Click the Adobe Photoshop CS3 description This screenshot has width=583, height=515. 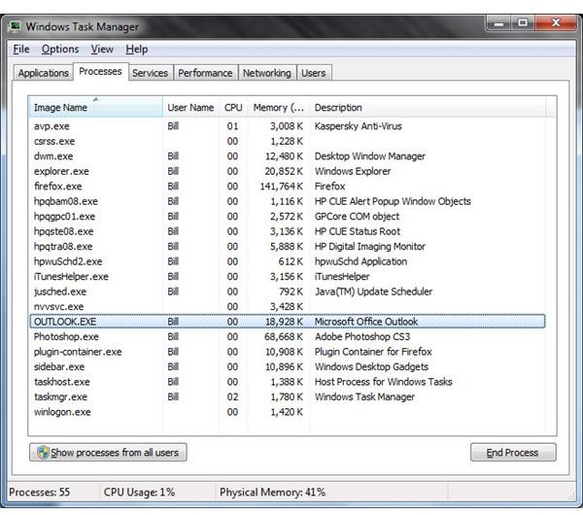(x=362, y=337)
